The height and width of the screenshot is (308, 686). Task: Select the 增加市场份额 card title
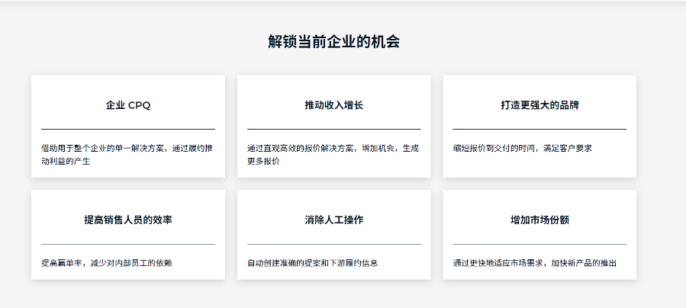pyautogui.click(x=539, y=220)
